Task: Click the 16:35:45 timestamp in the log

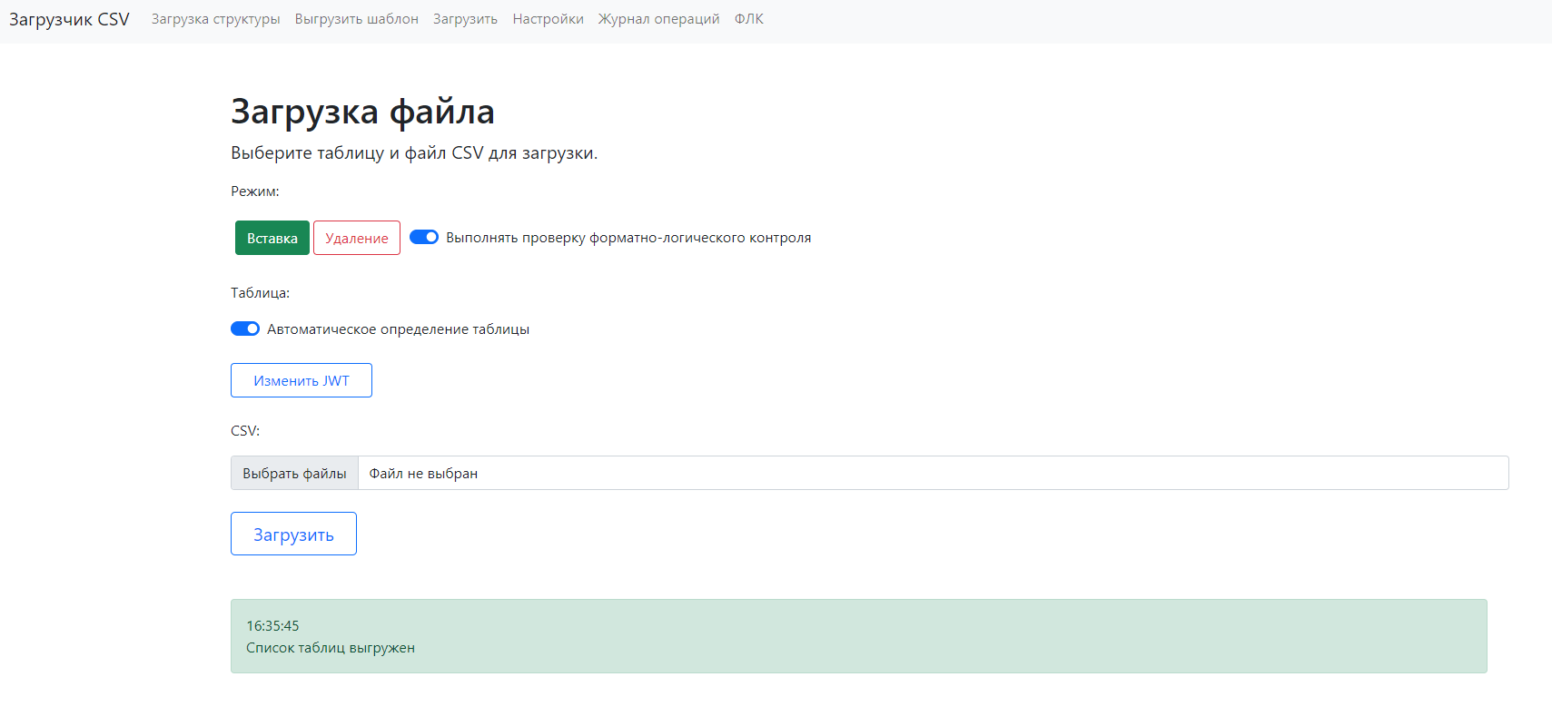Action: [272, 626]
